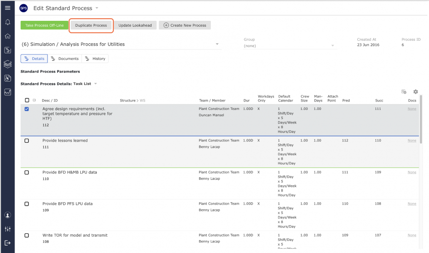Image resolution: width=429 pixels, height=253 pixels.
Task: Open the Edit Standard Process title dropdown arrow
Action: pos(97,8)
